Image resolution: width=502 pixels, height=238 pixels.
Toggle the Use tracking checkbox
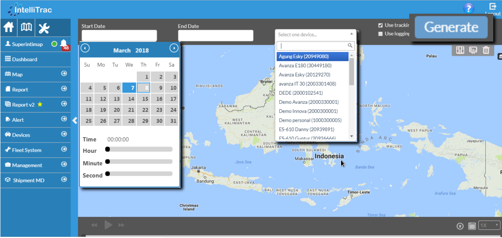click(x=380, y=25)
